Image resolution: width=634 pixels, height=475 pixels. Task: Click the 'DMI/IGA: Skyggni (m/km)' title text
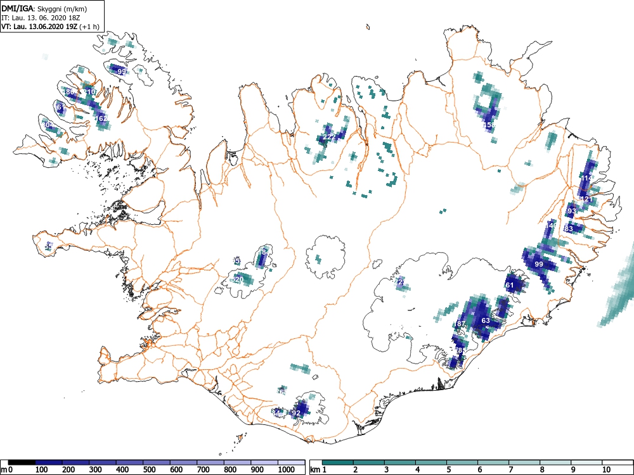pyautogui.click(x=44, y=9)
